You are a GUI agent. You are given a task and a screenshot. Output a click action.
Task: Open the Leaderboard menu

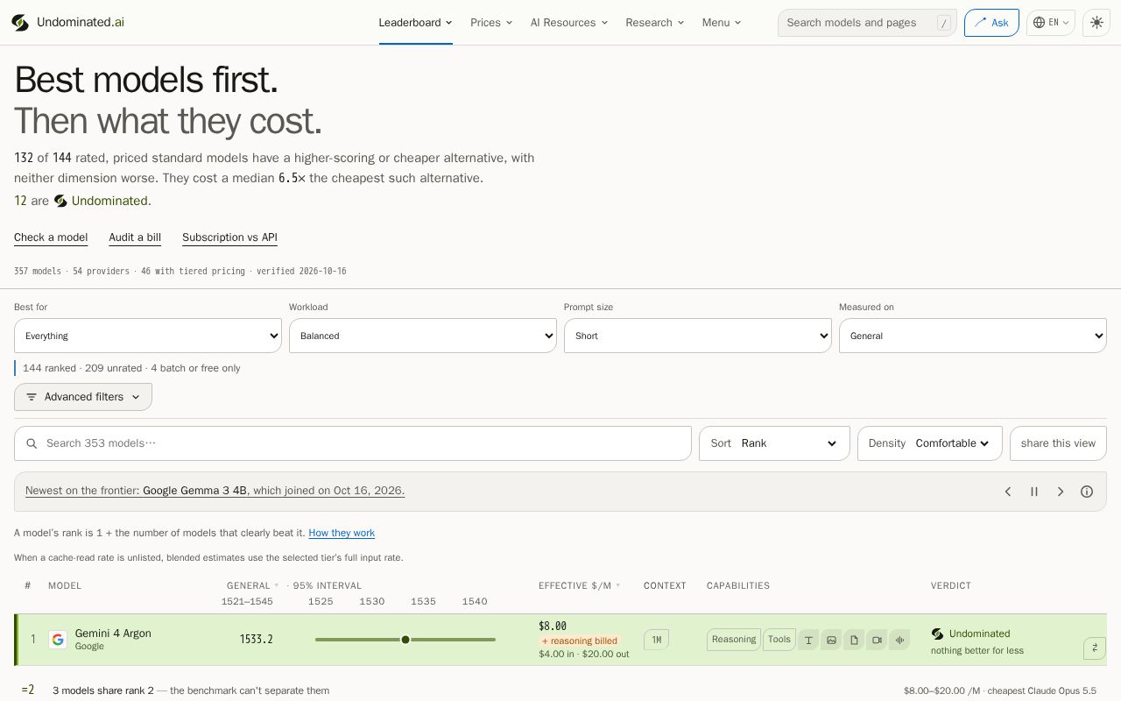416,23
